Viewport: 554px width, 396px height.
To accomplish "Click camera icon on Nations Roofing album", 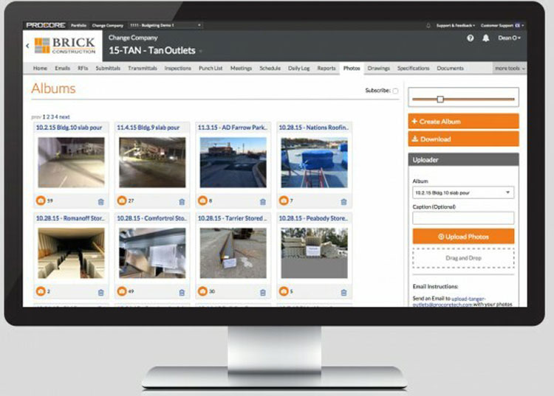I will [x=284, y=201].
